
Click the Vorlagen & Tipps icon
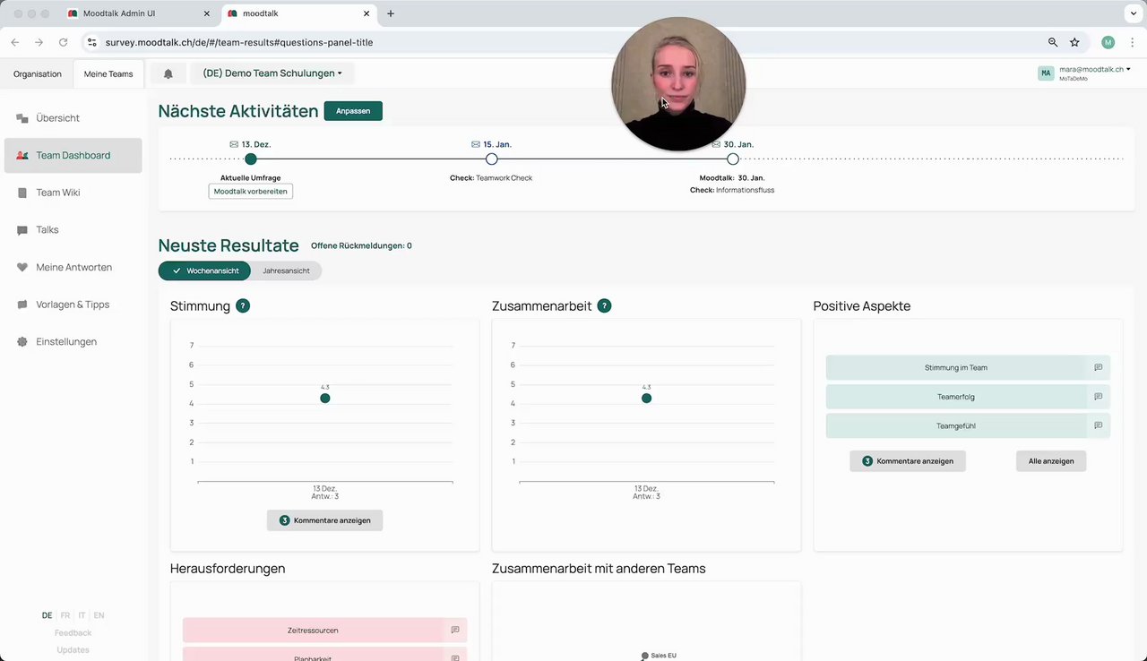coord(22,305)
